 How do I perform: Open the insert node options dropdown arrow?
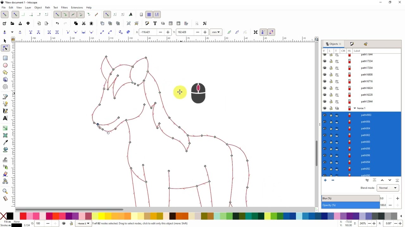click(12, 32)
